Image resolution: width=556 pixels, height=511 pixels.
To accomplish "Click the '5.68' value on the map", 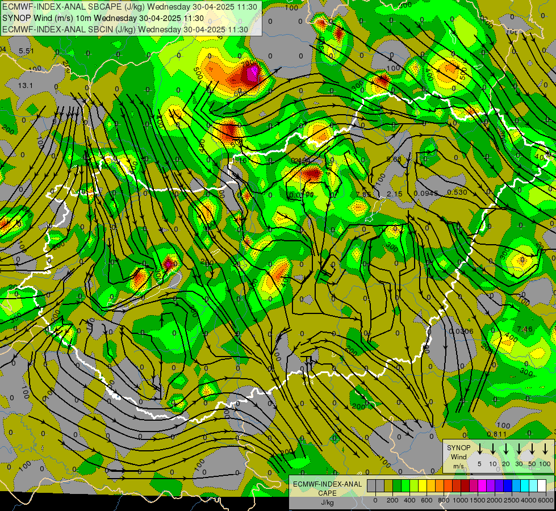I will point(394,159).
